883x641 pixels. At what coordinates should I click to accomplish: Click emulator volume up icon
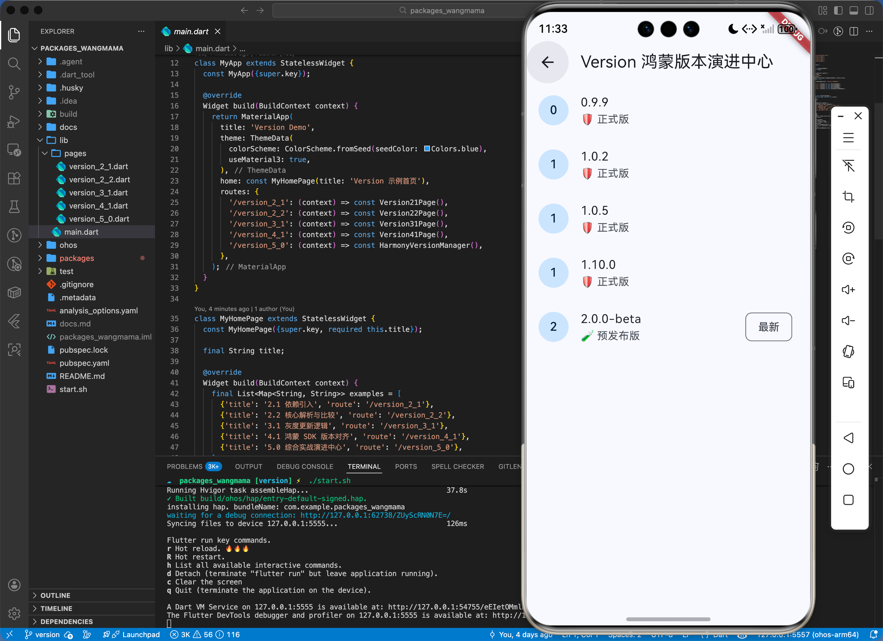[x=848, y=290]
